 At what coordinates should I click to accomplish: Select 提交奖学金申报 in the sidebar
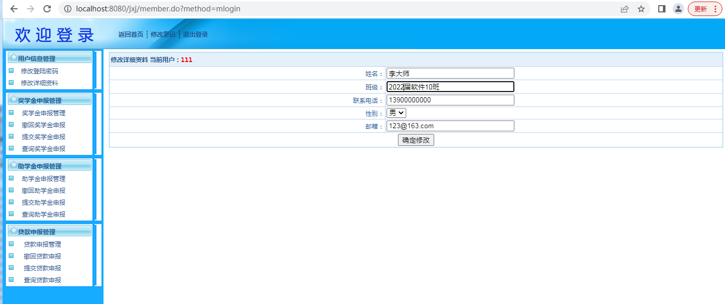pos(43,137)
